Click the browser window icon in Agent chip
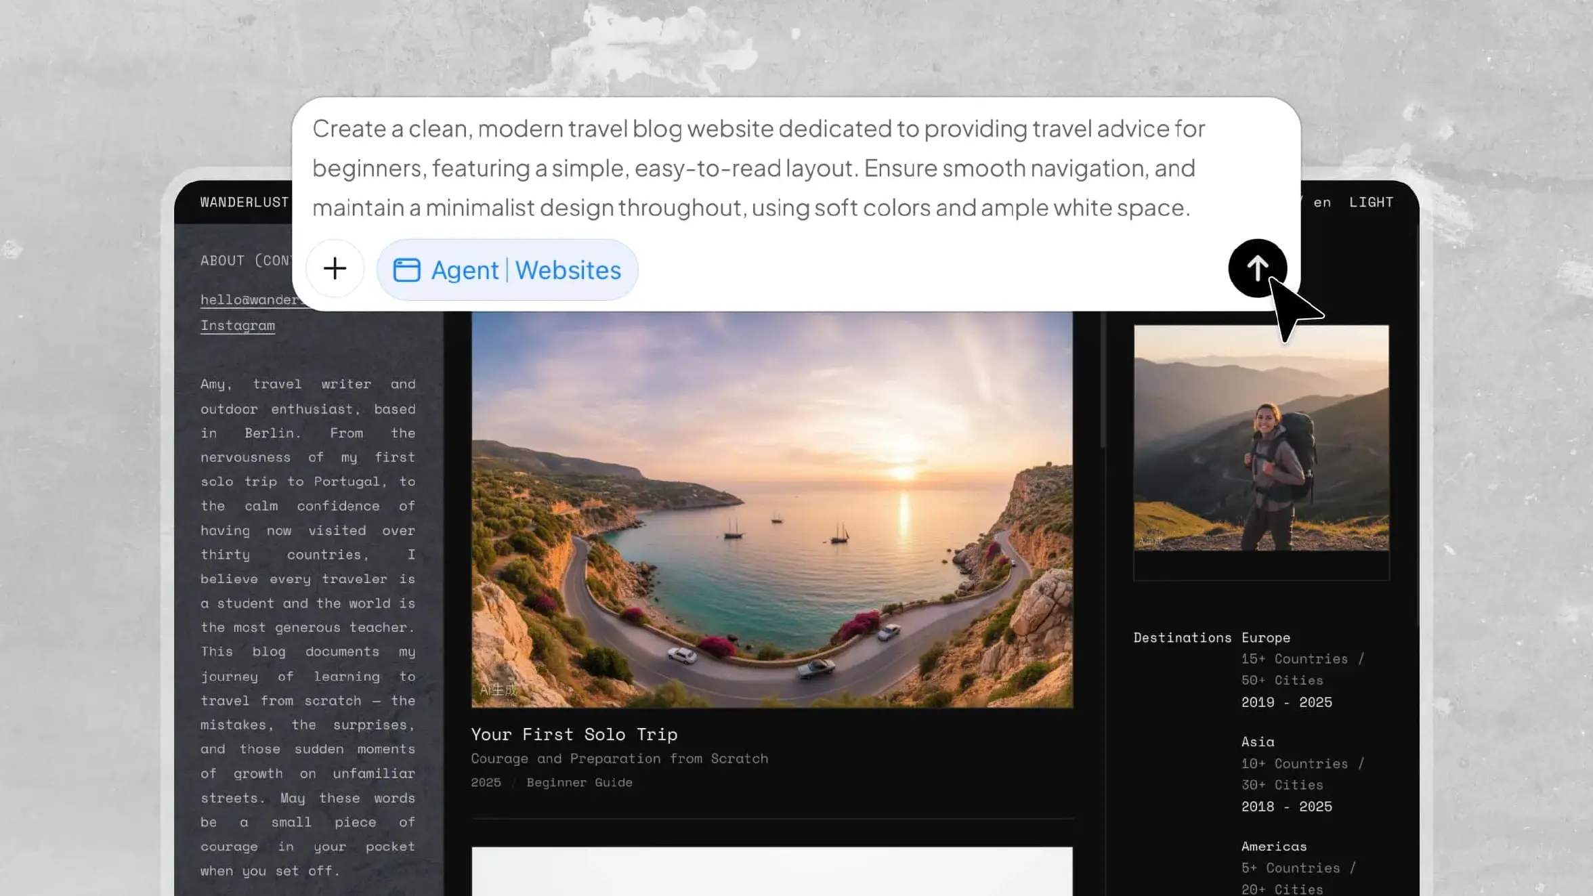The height and width of the screenshot is (896, 1593). click(x=407, y=270)
